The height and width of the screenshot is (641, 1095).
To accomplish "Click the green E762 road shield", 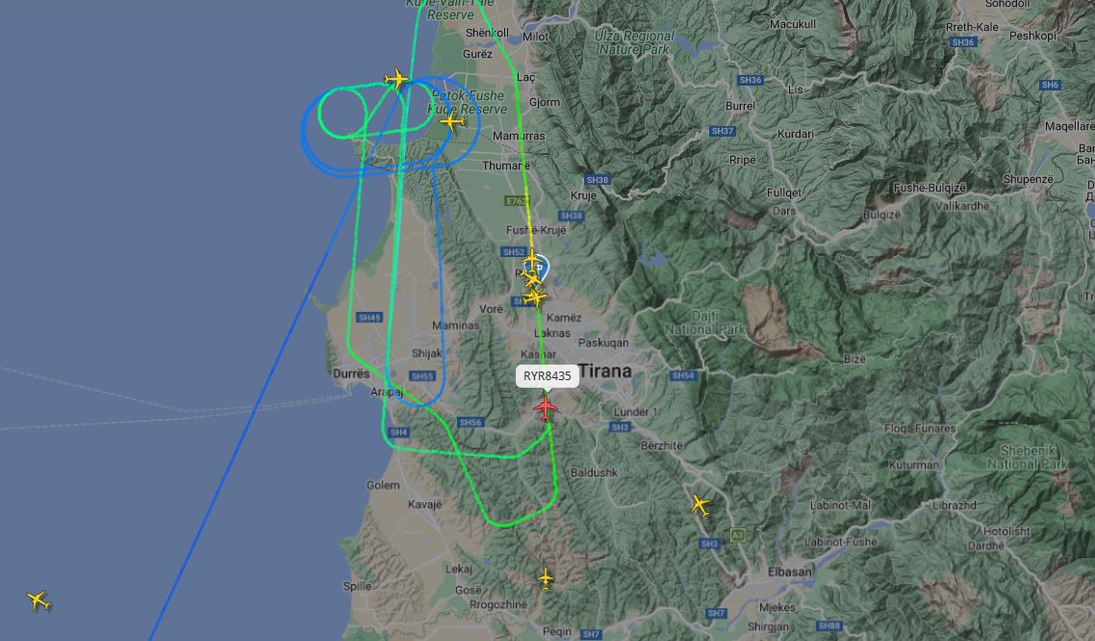I will 516,201.
